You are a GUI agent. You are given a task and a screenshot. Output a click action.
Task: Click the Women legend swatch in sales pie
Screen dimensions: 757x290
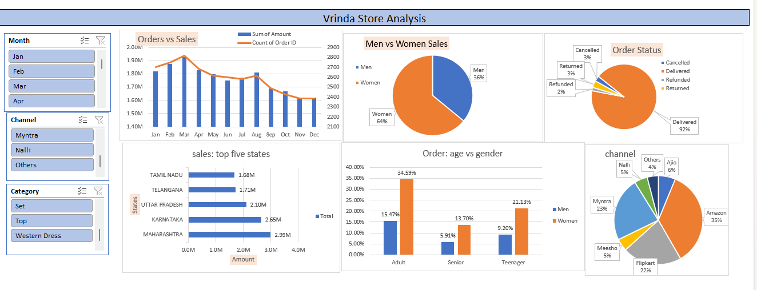(357, 83)
